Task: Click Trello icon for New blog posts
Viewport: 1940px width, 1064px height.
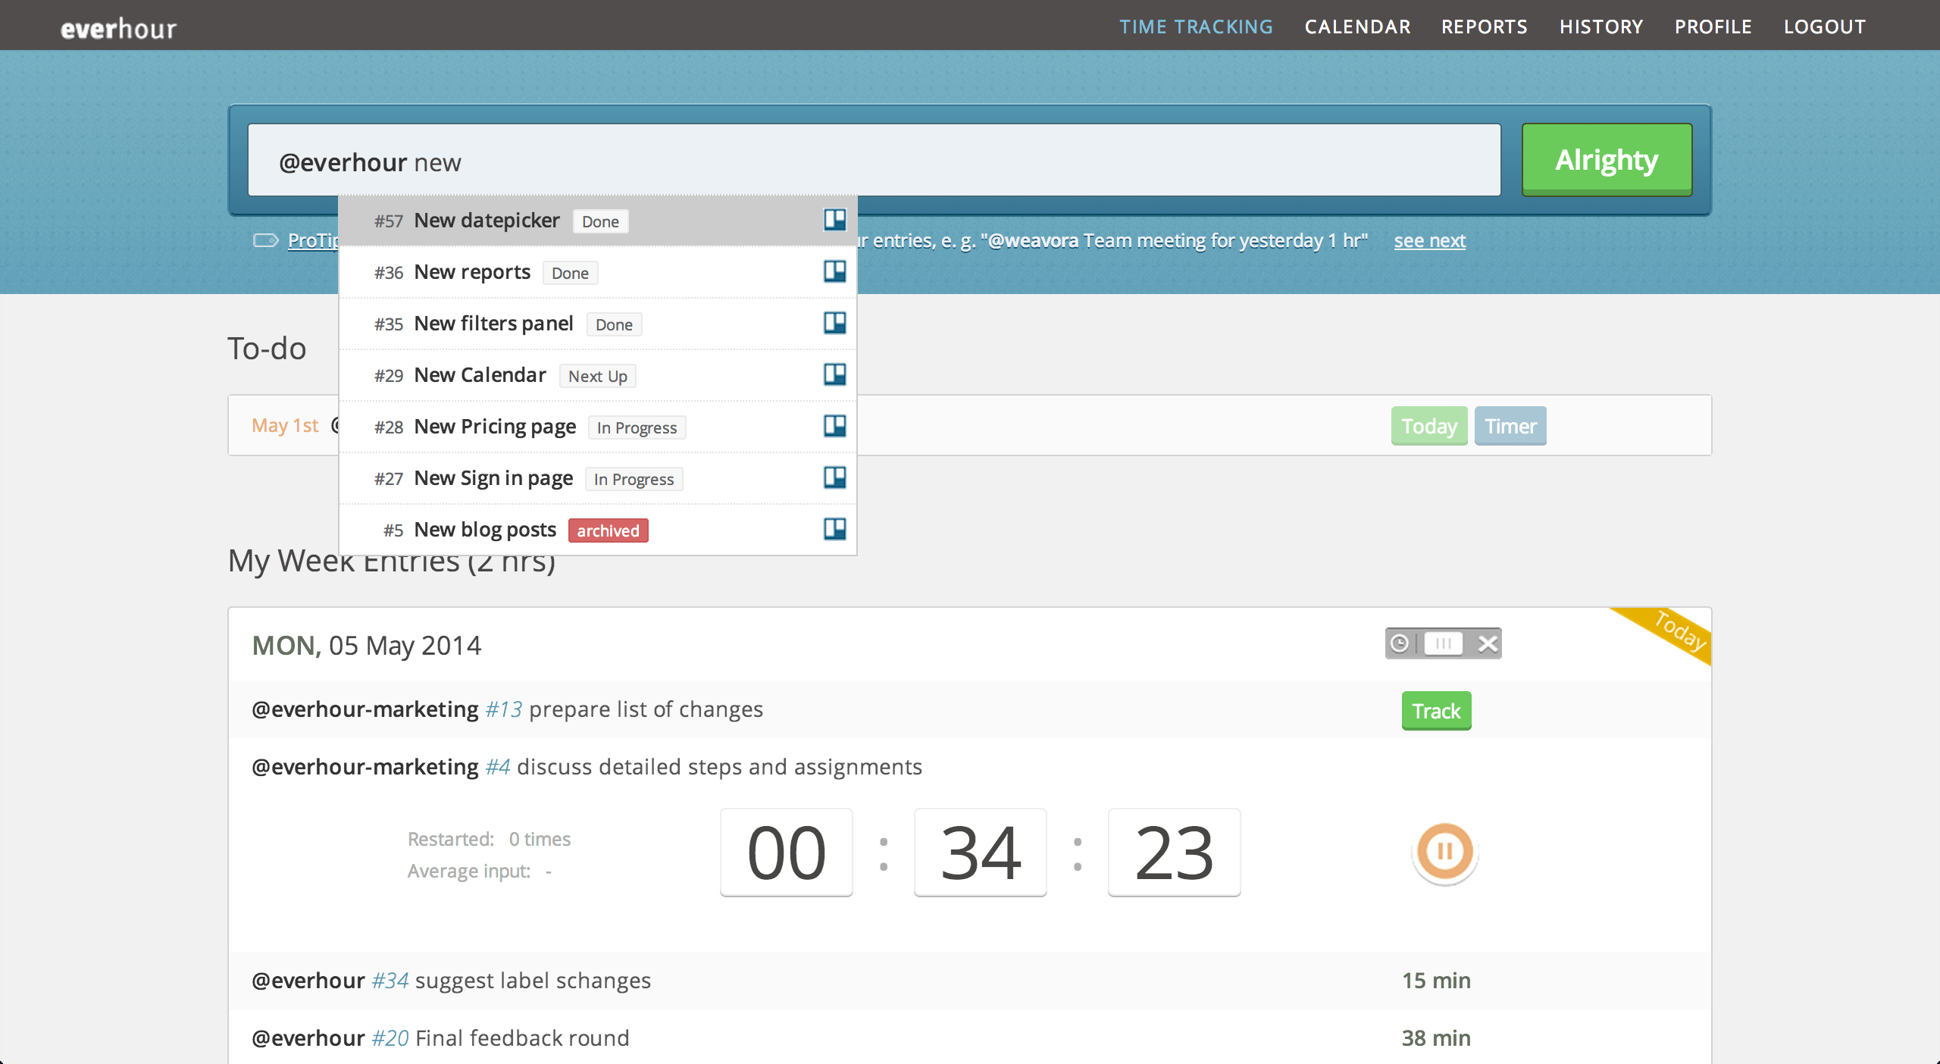Action: coord(834,529)
